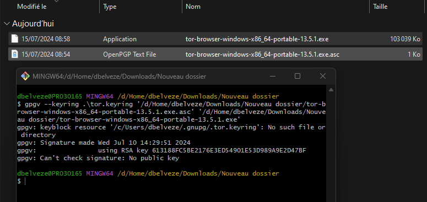Viewport: 427px width, 202px height.
Task: Click the Application type cell
Action: pos(120,39)
